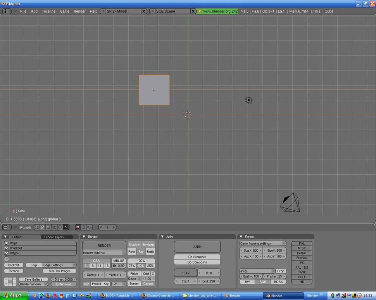Screen dimensions: 376x300
Task: Enable Pano panorama rendering
Action: [x=132, y=252]
